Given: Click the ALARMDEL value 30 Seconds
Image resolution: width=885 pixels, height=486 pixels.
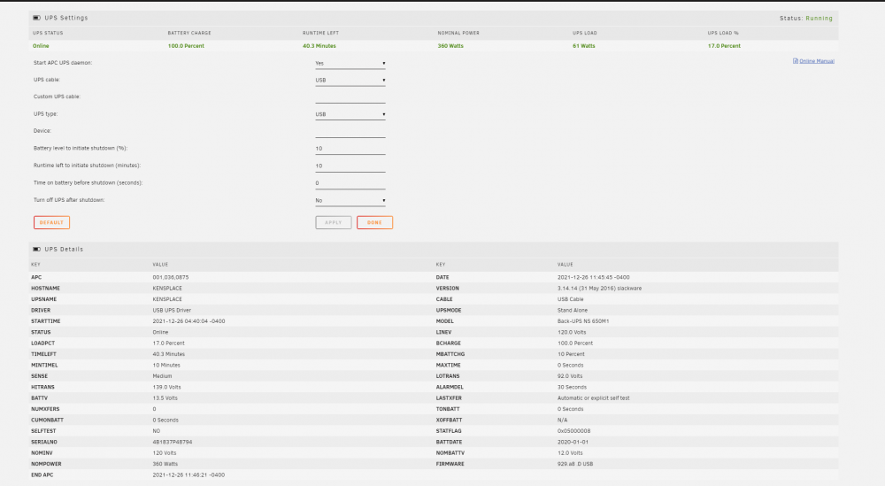Looking at the screenshot, I should (x=573, y=387).
